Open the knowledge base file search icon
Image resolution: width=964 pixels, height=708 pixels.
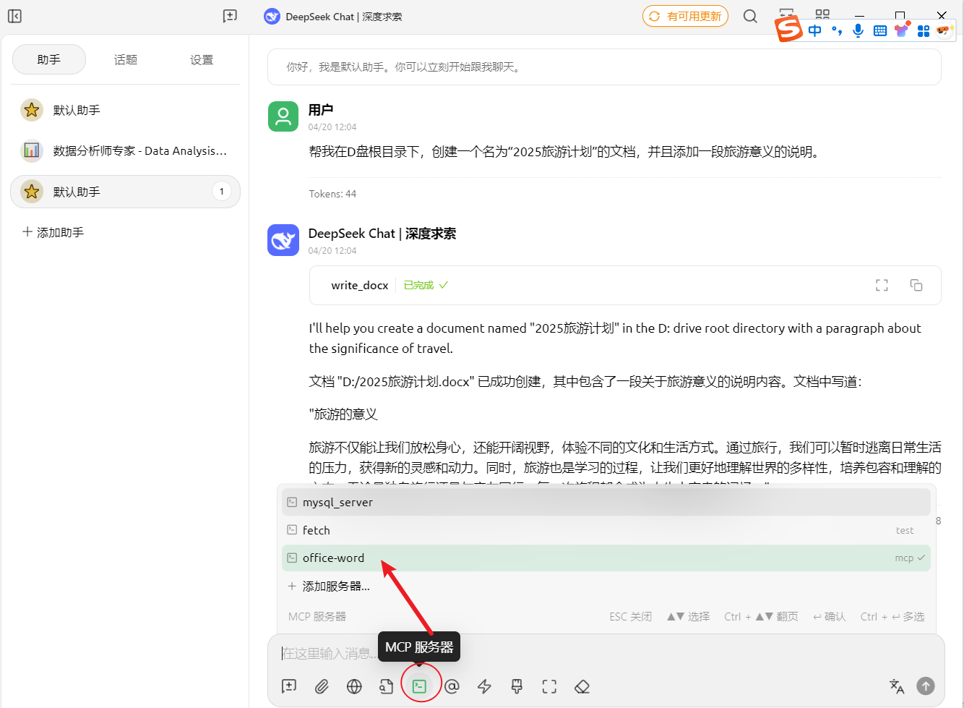click(x=387, y=686)
